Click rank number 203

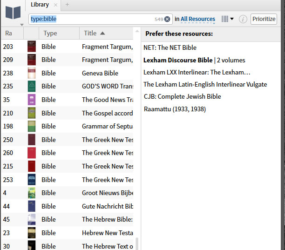pos(8,47)
